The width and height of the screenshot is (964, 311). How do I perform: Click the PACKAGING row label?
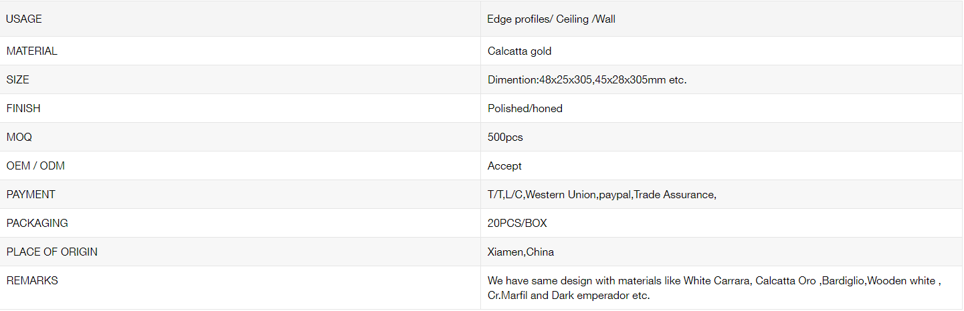37,223
